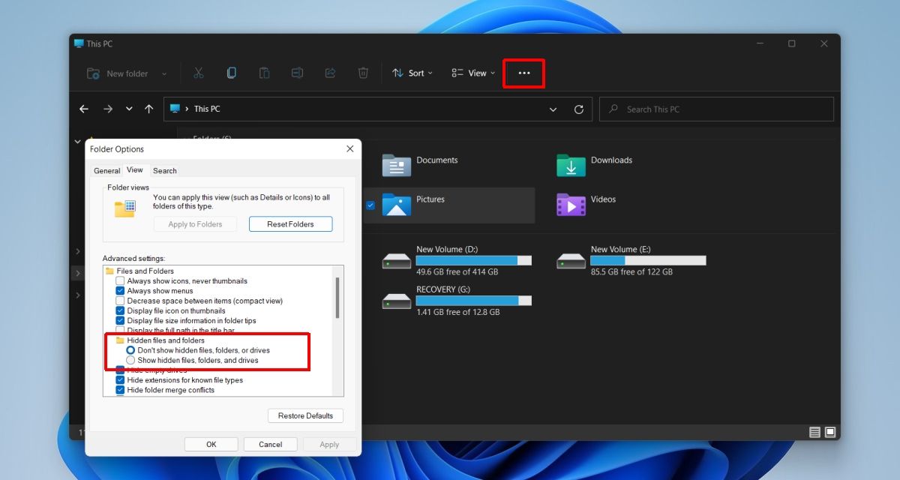Click the Reset Folders button

click(x=290, y=223)
